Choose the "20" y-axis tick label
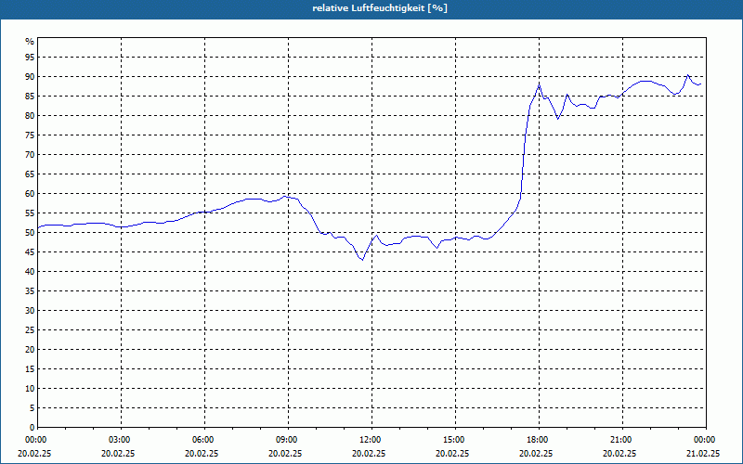The height and width of the screenshot is (464, 743). click(30, 350)
